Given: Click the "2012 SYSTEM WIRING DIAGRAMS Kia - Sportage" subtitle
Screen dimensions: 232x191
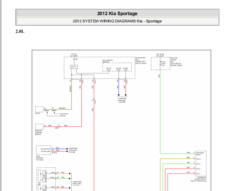Looking at the screenshot, I should point(117,21).
